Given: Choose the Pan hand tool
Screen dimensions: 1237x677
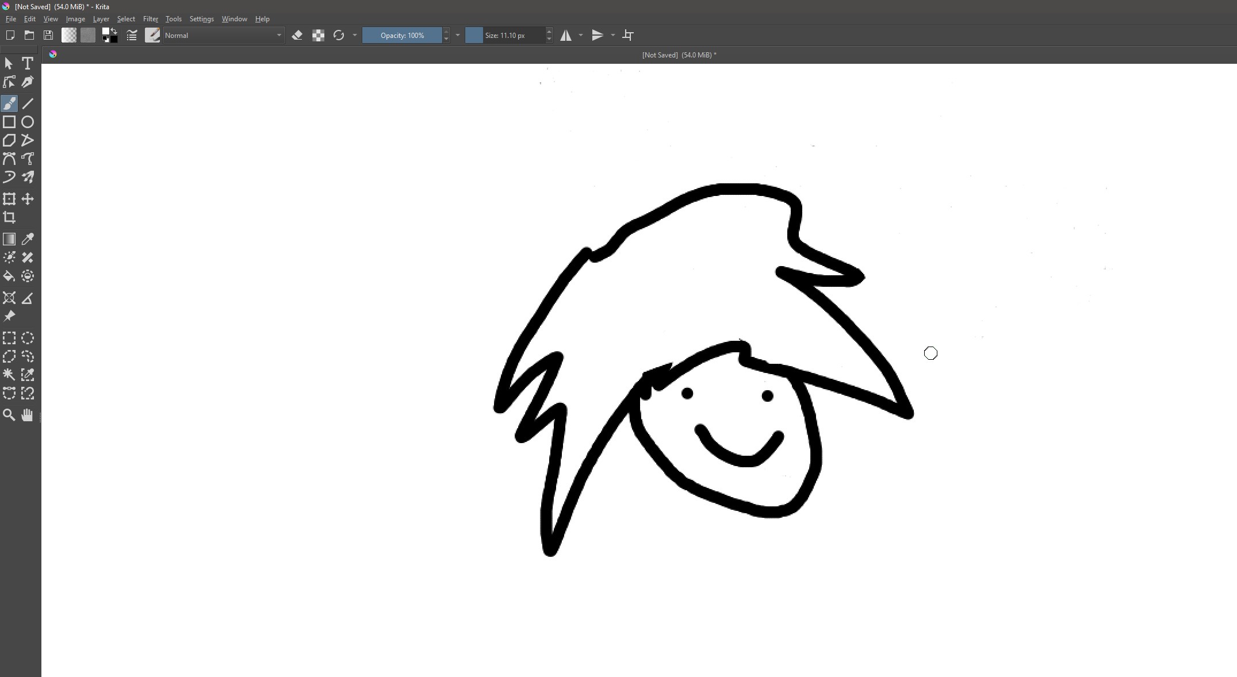Looking at the screenshot, I should pos(28,415).
